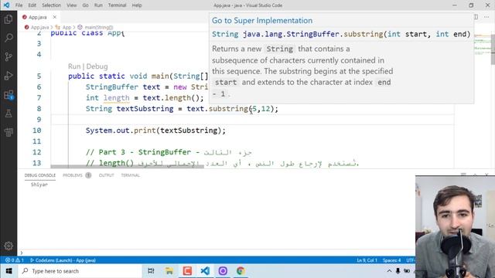This screenshot has width=495, height=278.
Task: Click the Windows Start button
Action: (9, 271)
